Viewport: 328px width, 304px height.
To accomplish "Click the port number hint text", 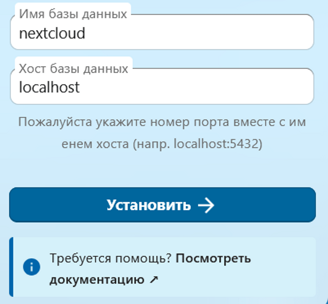I will click(x=162, y=122).
